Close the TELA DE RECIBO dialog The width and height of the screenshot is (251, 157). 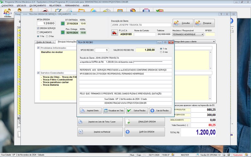click(171, 42)
